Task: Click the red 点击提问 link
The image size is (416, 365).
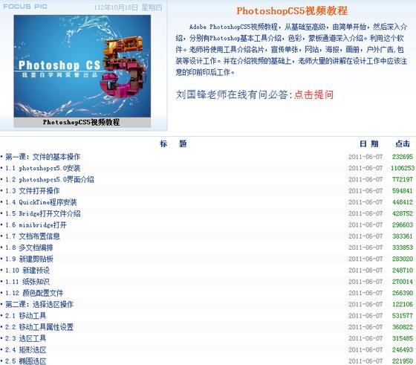Action: coord(313,94)
